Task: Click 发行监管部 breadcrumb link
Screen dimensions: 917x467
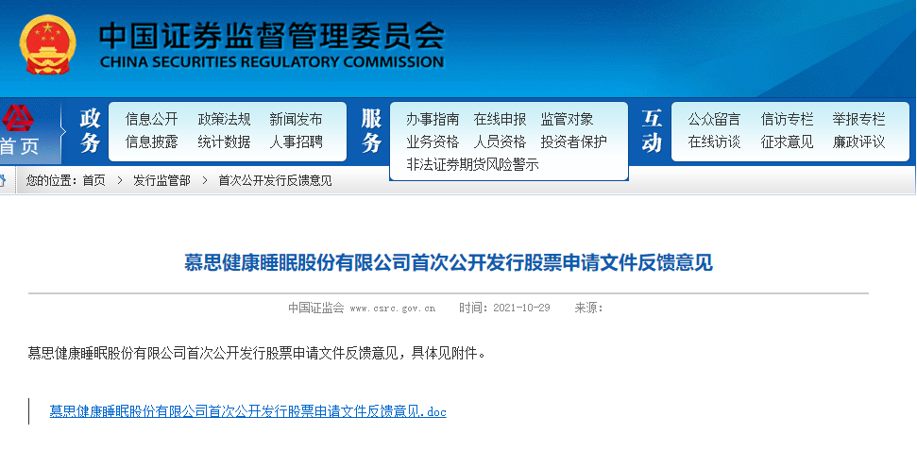Action: [x=162, y=180]
